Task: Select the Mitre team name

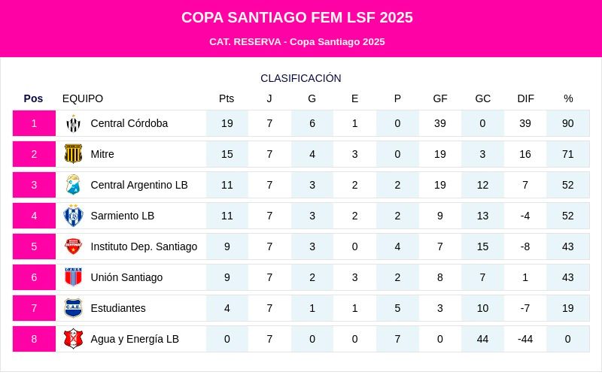Action: point(102,154)
